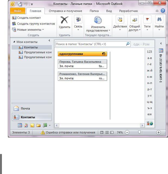Click the Удалить delete X icon
Viewport: 168px width, 174px height.
coord(64,20)
